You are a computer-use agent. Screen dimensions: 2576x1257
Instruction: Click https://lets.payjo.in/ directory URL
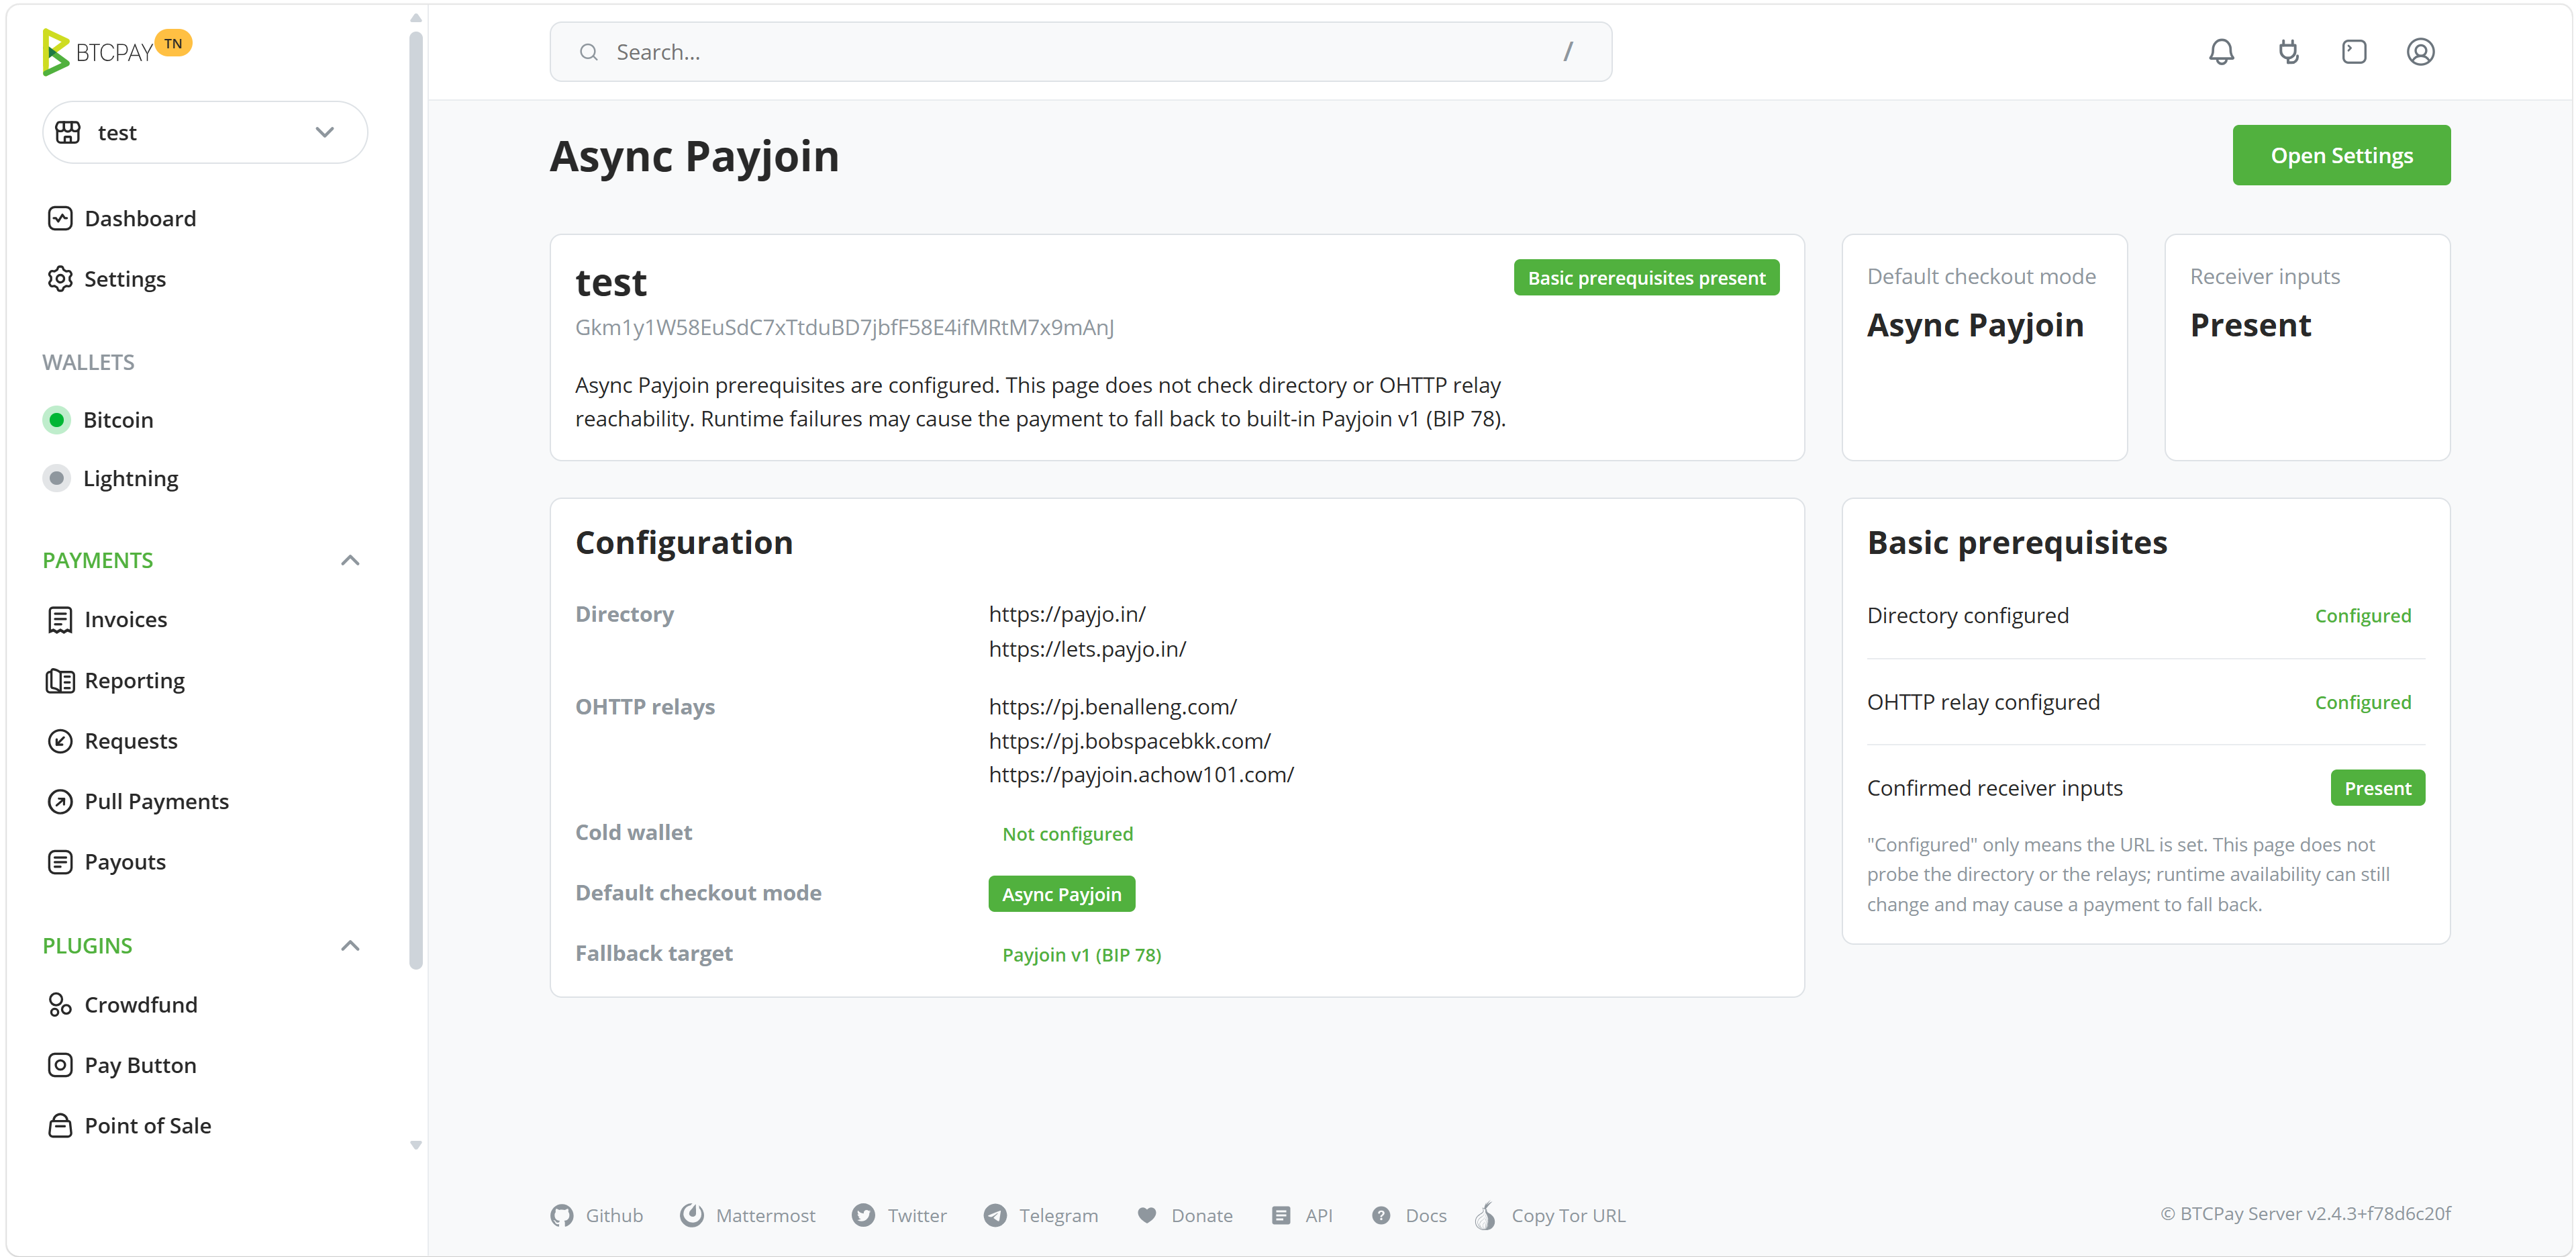pyautogui.click(x=1087, y=649)
